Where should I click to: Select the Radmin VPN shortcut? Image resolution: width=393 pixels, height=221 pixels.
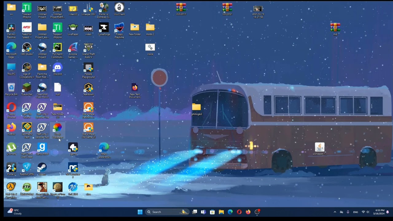tap(27, 169)
